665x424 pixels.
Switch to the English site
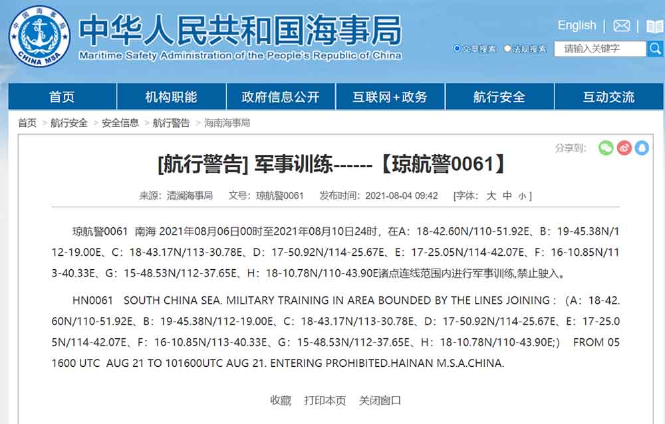point(577,25)
